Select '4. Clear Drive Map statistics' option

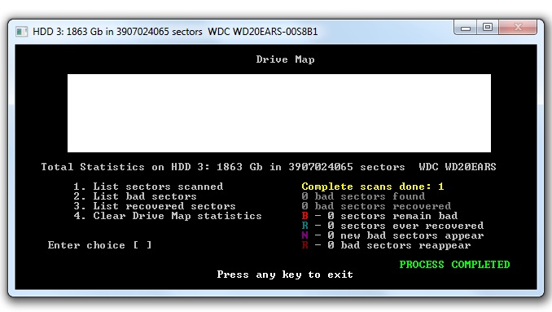pyautogui.click(x=168, y=216)
